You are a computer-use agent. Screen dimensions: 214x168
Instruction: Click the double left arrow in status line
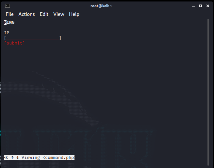[6, 158]
